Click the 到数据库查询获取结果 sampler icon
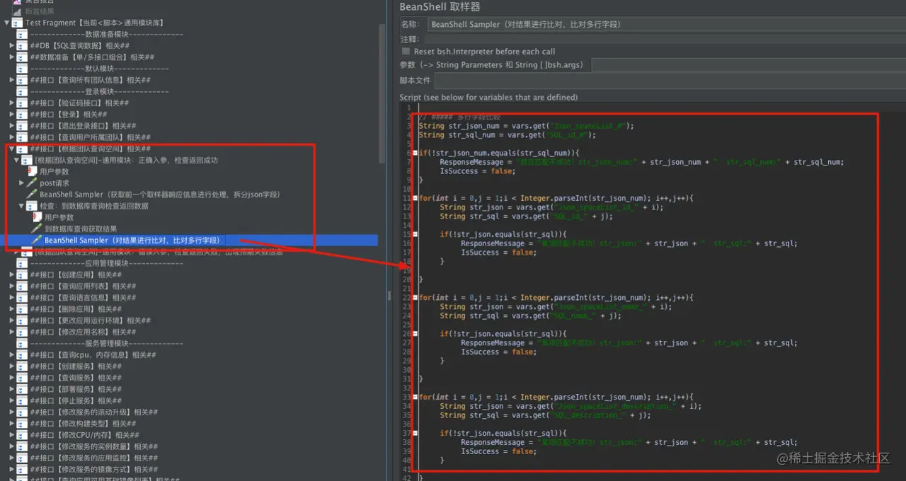906x481 pixels. coord(37,228)
